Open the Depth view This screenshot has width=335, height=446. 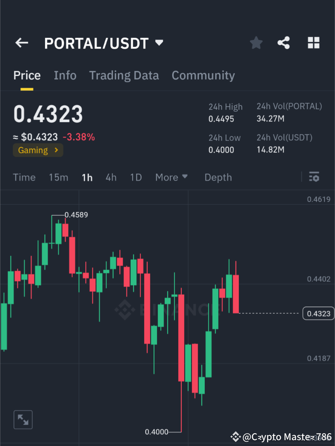tap(218, 177)
